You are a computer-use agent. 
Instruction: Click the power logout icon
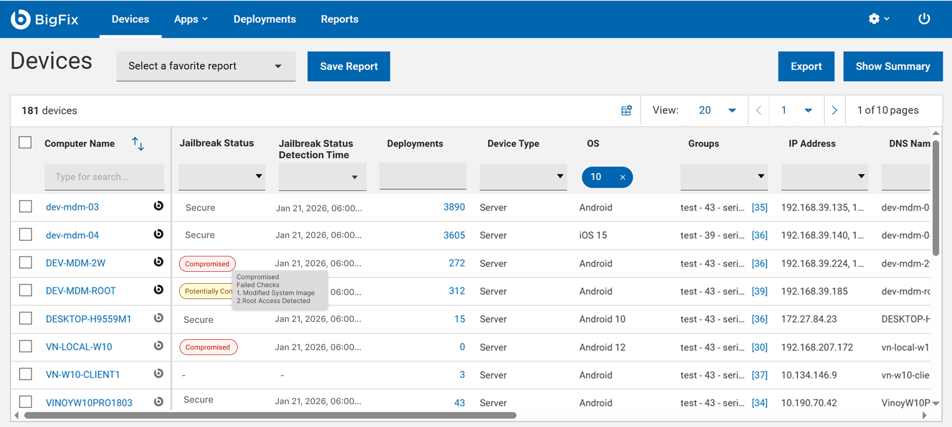tap(924, 19)
